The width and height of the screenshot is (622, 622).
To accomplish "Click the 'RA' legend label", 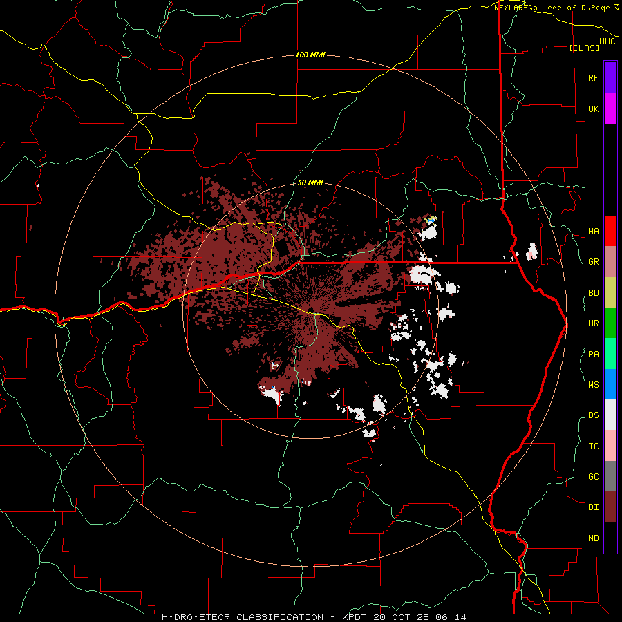I will (x=593, y=355).
